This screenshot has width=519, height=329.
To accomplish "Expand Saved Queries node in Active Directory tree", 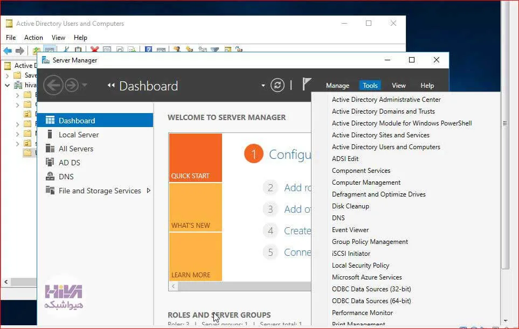I will pos(7,75).
